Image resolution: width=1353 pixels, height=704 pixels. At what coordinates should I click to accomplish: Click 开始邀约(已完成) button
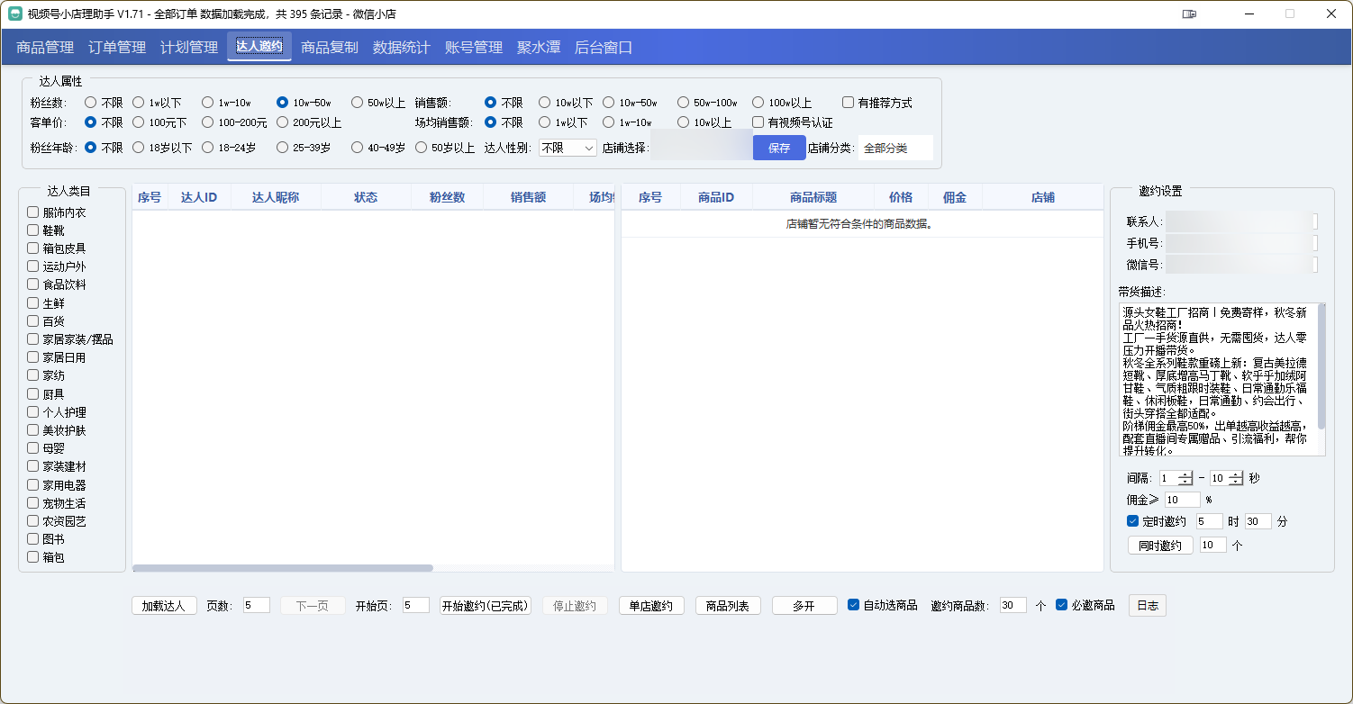click(486, 606)
